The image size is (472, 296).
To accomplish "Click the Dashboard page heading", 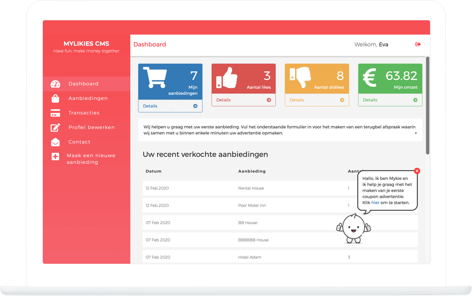I will coord(150,44).
